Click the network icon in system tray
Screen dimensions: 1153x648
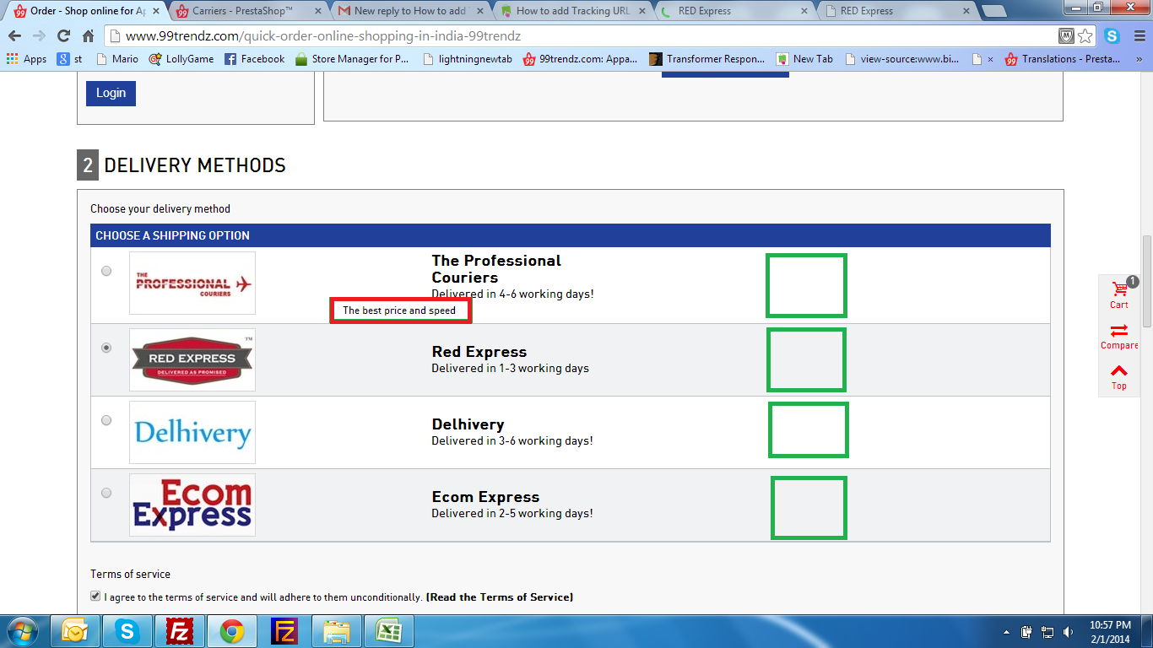1047,632
